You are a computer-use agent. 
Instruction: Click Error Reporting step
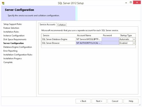coord(10,51)
